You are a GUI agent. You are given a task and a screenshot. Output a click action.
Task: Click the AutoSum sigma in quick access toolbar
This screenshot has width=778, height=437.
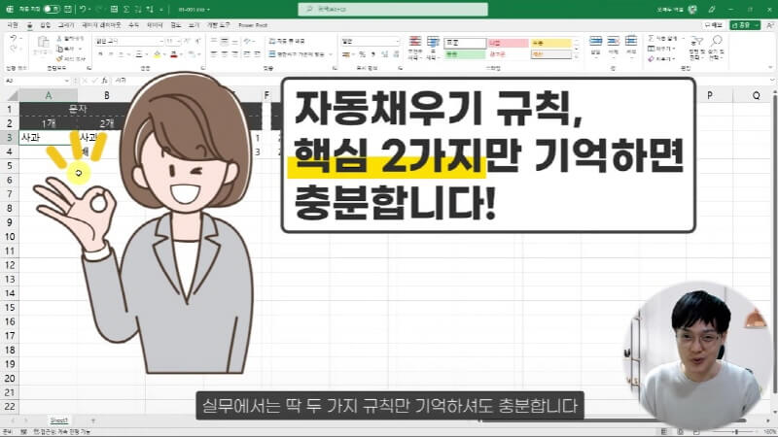coord(126,9)
